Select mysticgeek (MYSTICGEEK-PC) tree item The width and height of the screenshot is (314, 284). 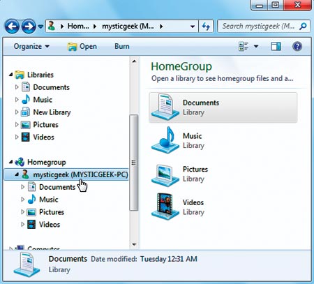[x=66, y=174]
